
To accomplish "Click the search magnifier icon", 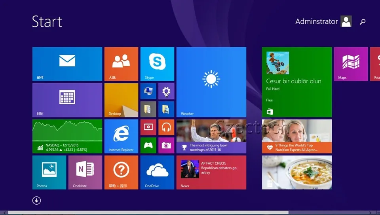I will click(x=363, y=22).
